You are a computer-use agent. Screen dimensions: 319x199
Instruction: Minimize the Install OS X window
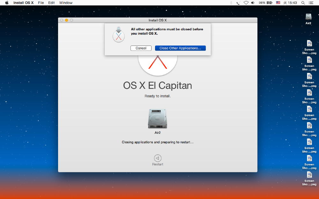coord(67,20)
